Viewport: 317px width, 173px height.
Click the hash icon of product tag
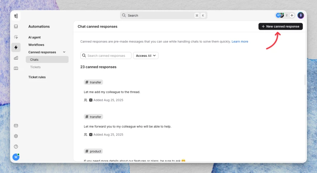click(x=87, y=151)
